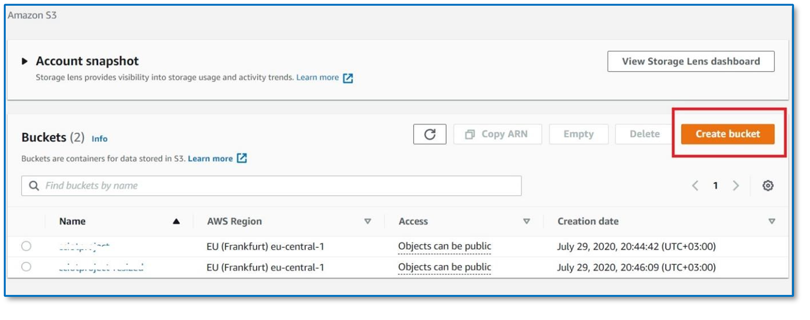Click the Delete bucket button

coord(644,134)
